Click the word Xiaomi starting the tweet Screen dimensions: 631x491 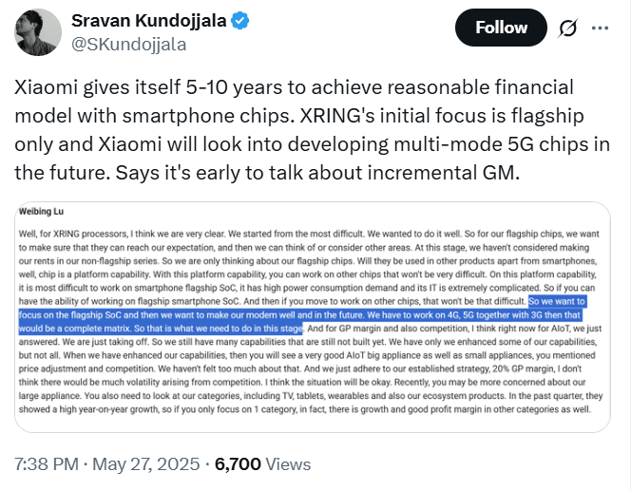(46, 86)
